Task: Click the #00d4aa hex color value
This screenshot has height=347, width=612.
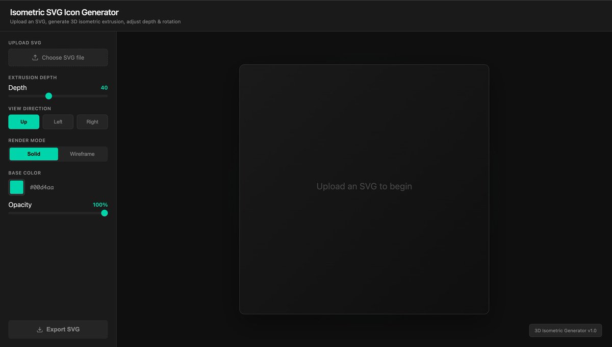Action: pos(42,187)
